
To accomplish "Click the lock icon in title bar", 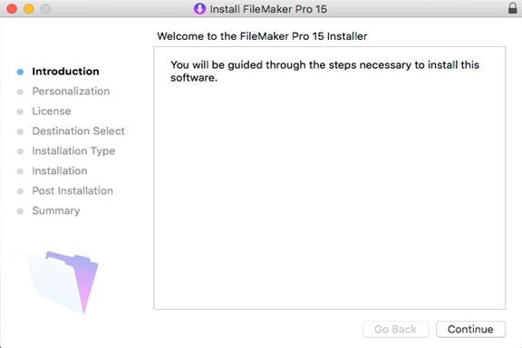I will [513, 8].
